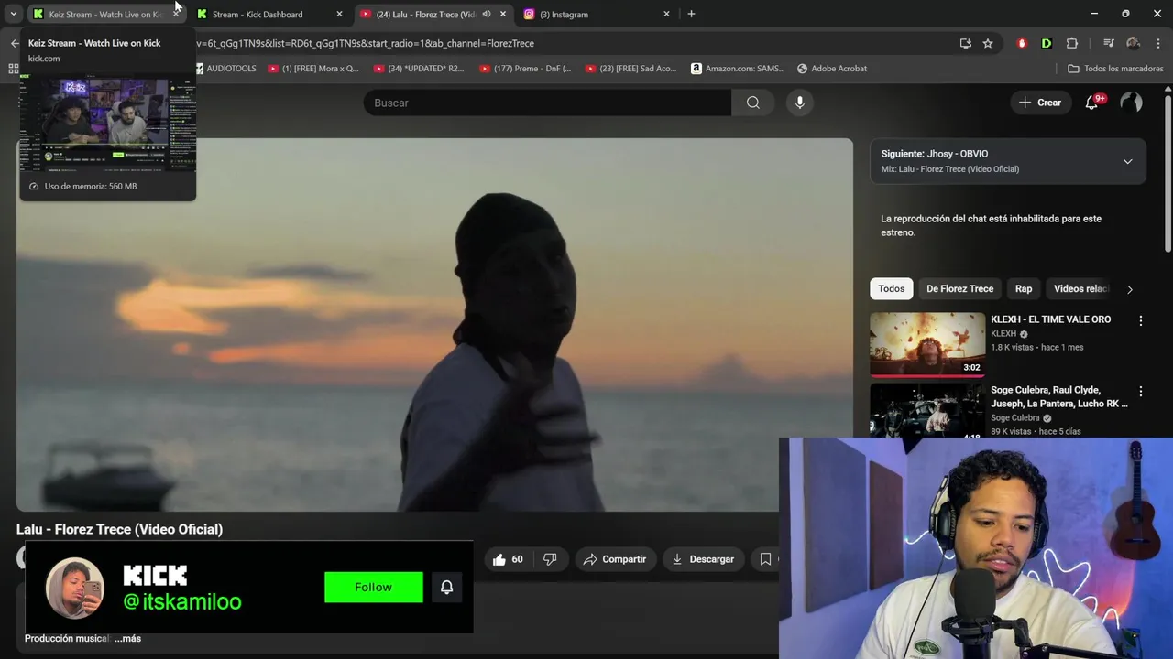Click the Descargar download button
The height and width of the screenshot is (659, 1173).
click(703, 559)
